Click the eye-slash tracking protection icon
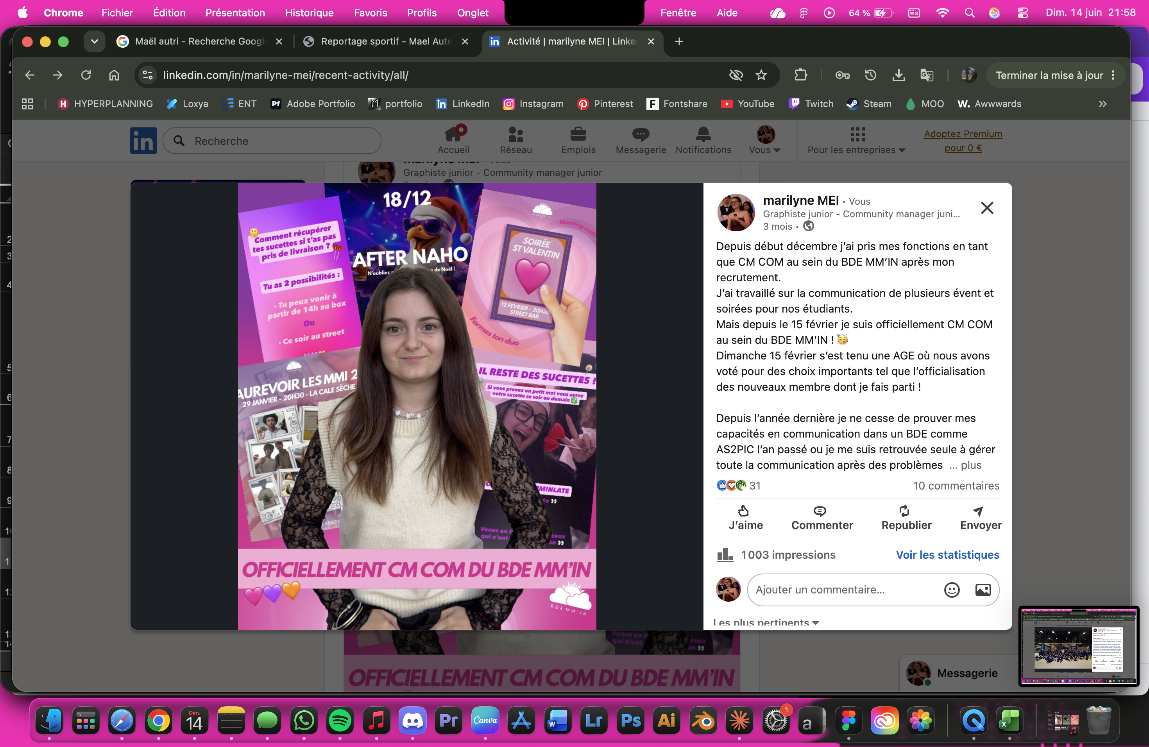1149x747 pixels. pyautogui.click(x=735, y=75)
